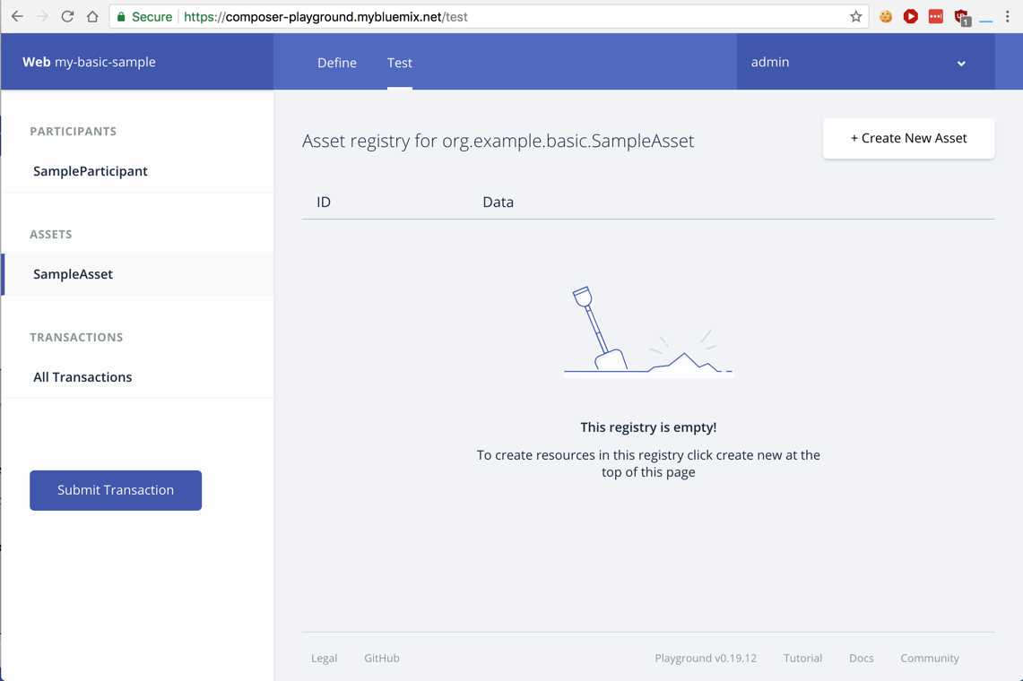
Task: Open the GitHub footer link
Action: [x=382, y=658]
